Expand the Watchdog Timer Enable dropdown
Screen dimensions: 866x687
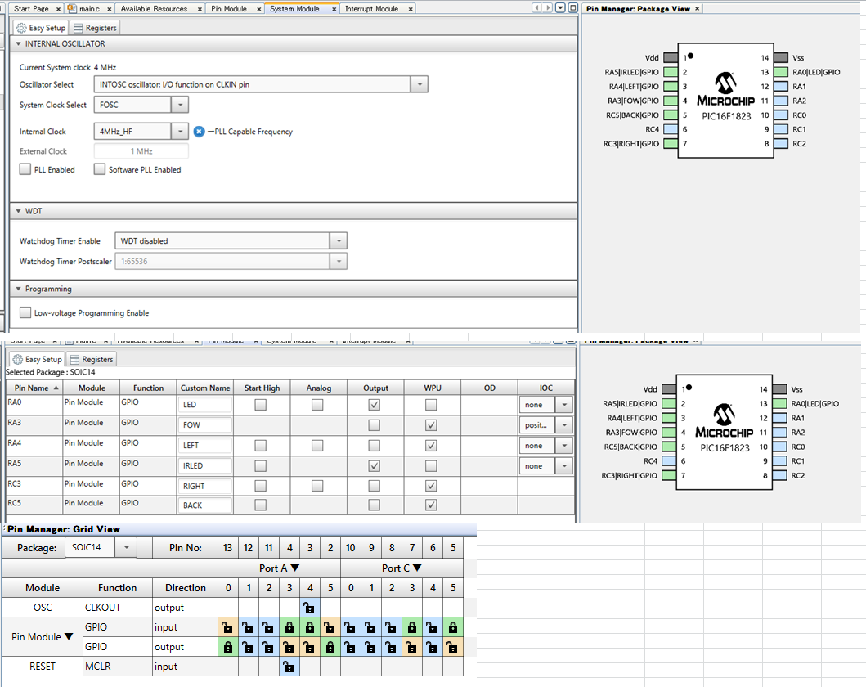pyautogui.click(x=338, y=241)
